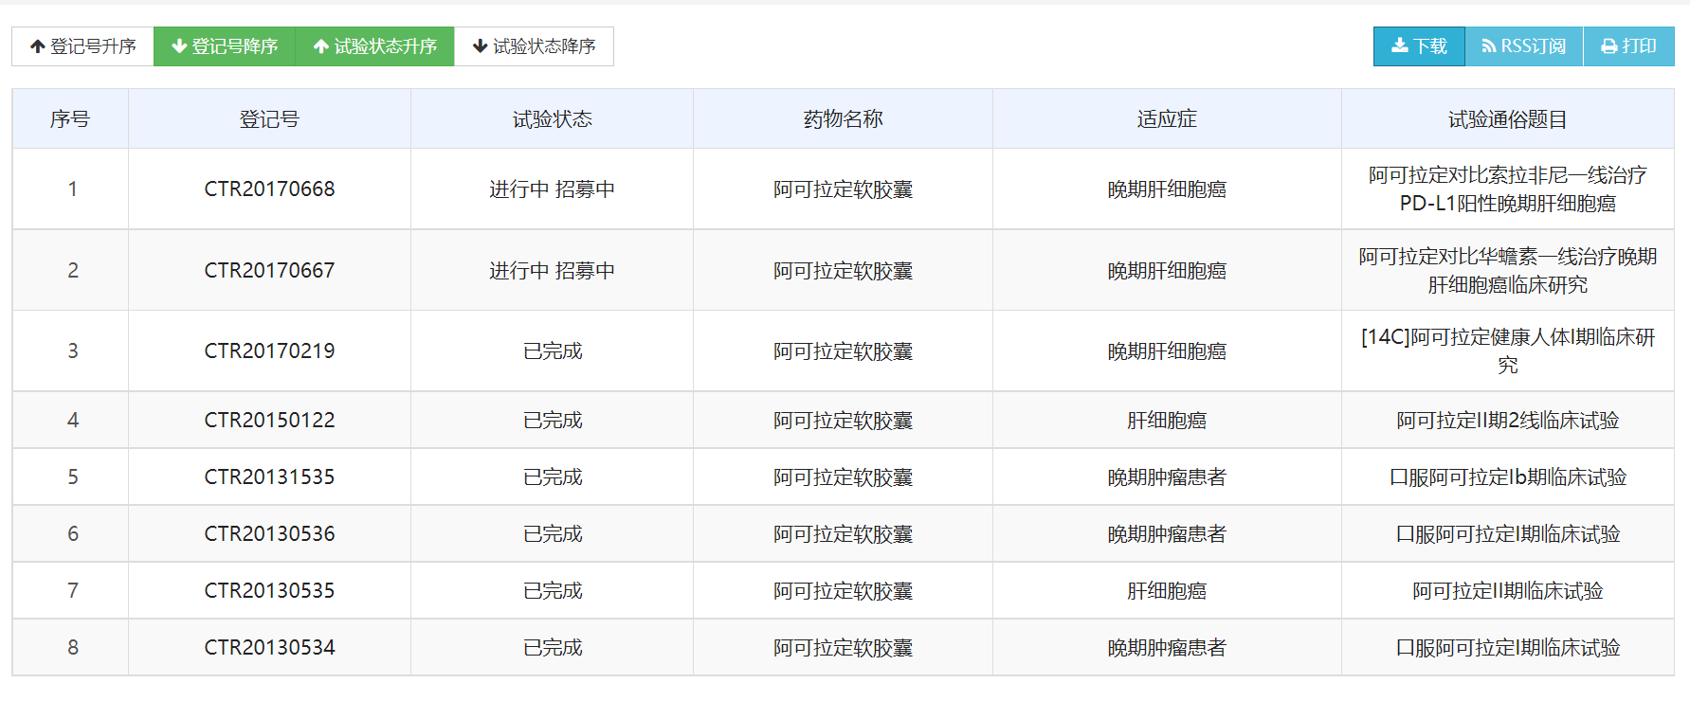Image resolution: width=1690 pixels, height=701 pixels.
Task: Click the 药物名称 column header
Action: (x=843, y=119)
